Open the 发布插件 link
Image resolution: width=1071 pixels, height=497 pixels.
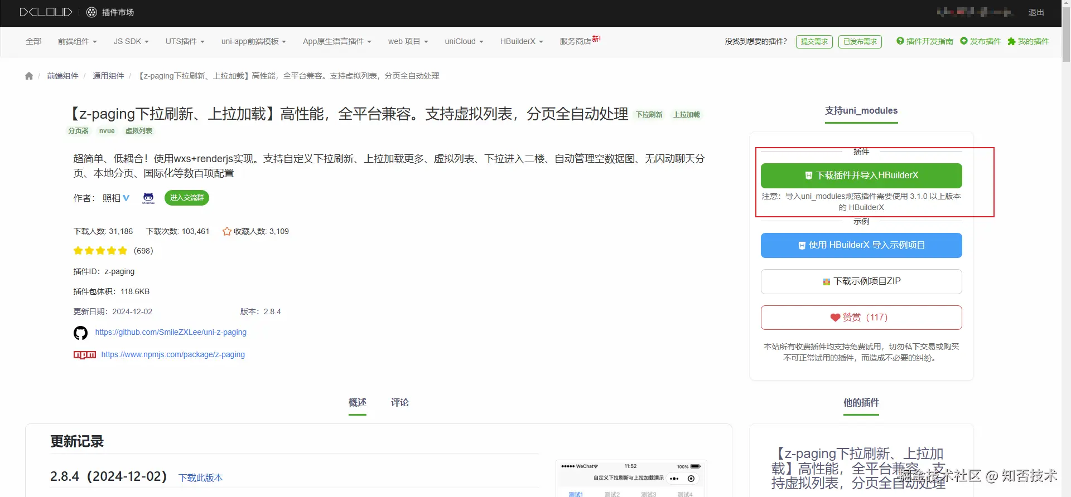986,41
